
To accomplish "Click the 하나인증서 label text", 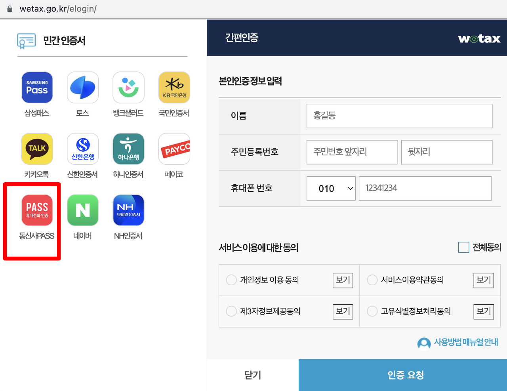I will coord(128,175).
